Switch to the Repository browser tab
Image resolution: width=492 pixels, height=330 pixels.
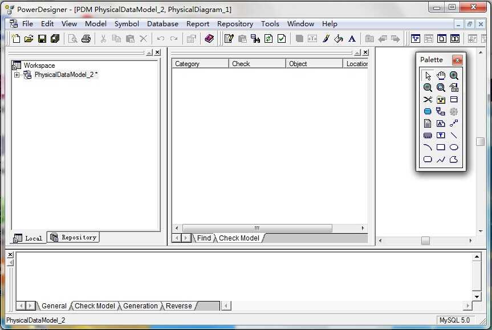click(74, 238)
